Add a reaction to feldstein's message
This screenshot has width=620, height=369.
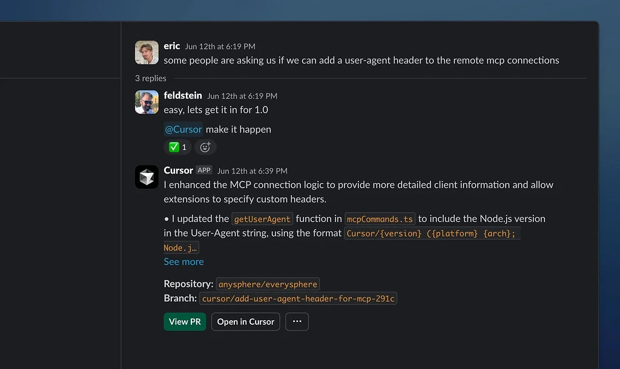205,147
